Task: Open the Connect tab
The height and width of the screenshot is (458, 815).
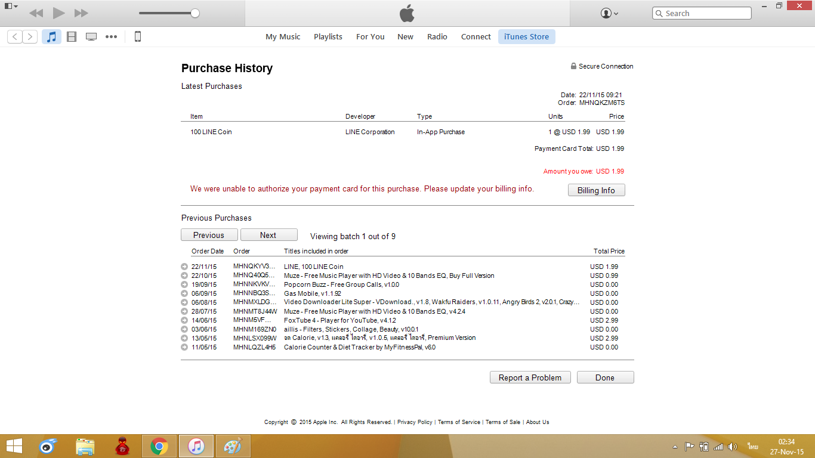Action: pos(476,36)
